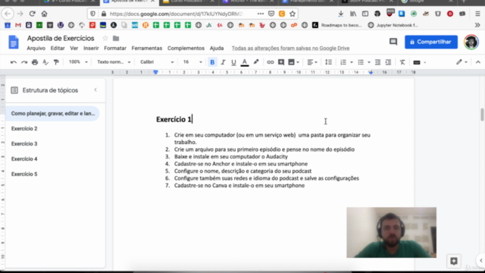Image resolution: width=485 pixels, height=273 pixels.
Task: Undo the last action in toolbar
Action: 14,62
